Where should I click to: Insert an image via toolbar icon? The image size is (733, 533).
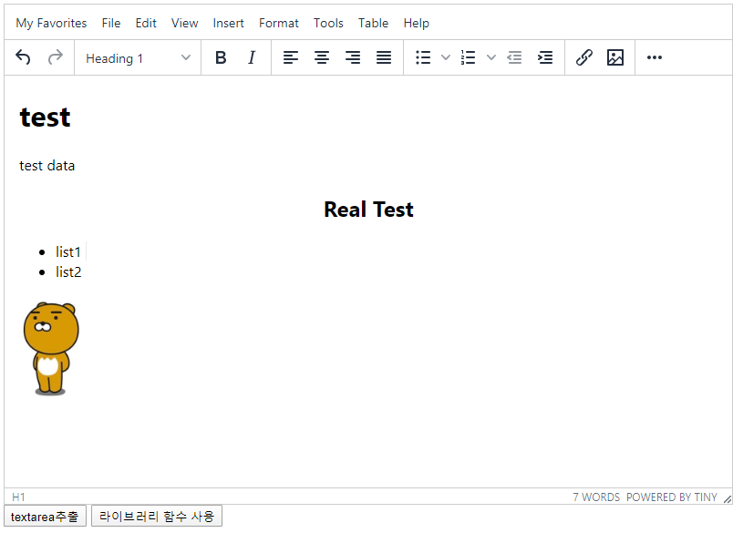coord(615,57)
